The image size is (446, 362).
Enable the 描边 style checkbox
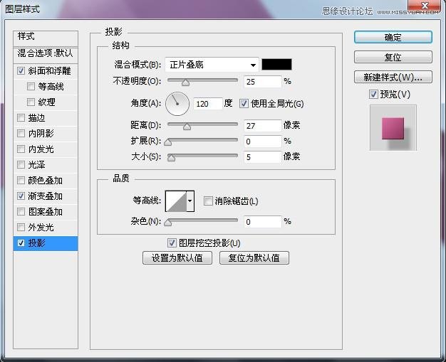click(21, 117)
